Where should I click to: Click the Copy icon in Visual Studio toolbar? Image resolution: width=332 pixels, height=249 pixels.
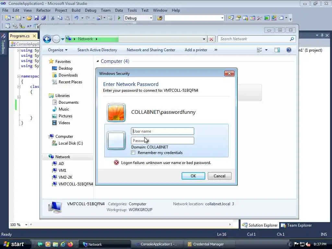(60, 18)
